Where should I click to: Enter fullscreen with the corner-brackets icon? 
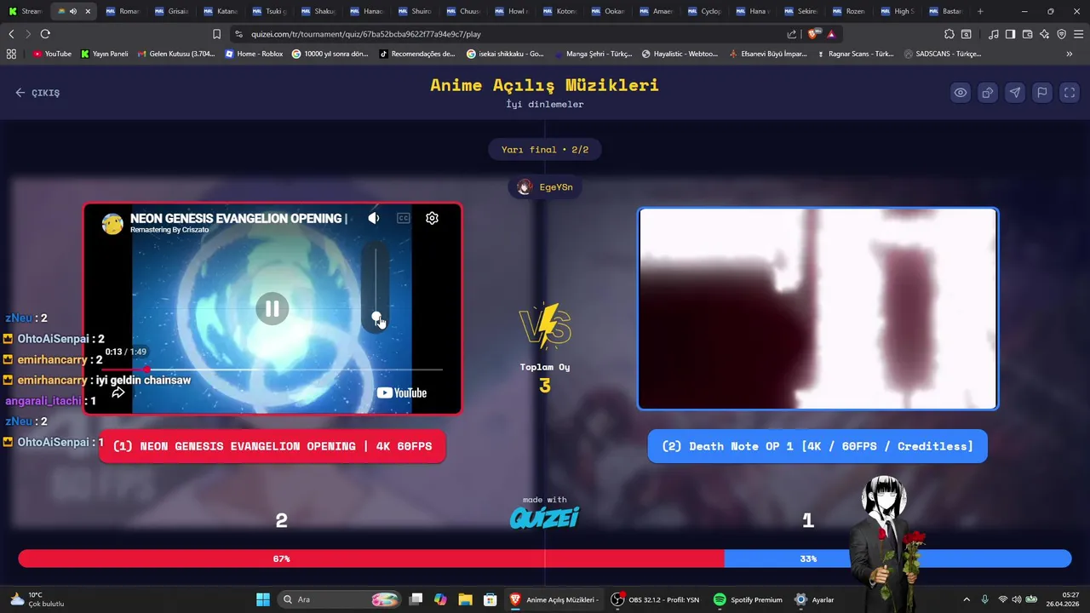(x=1070, y=93)
